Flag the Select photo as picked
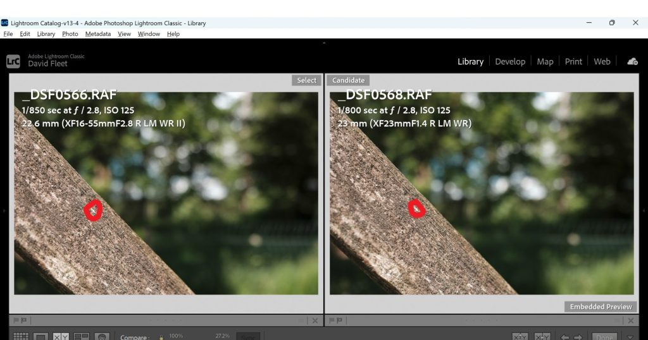 [x=16, y=320]
